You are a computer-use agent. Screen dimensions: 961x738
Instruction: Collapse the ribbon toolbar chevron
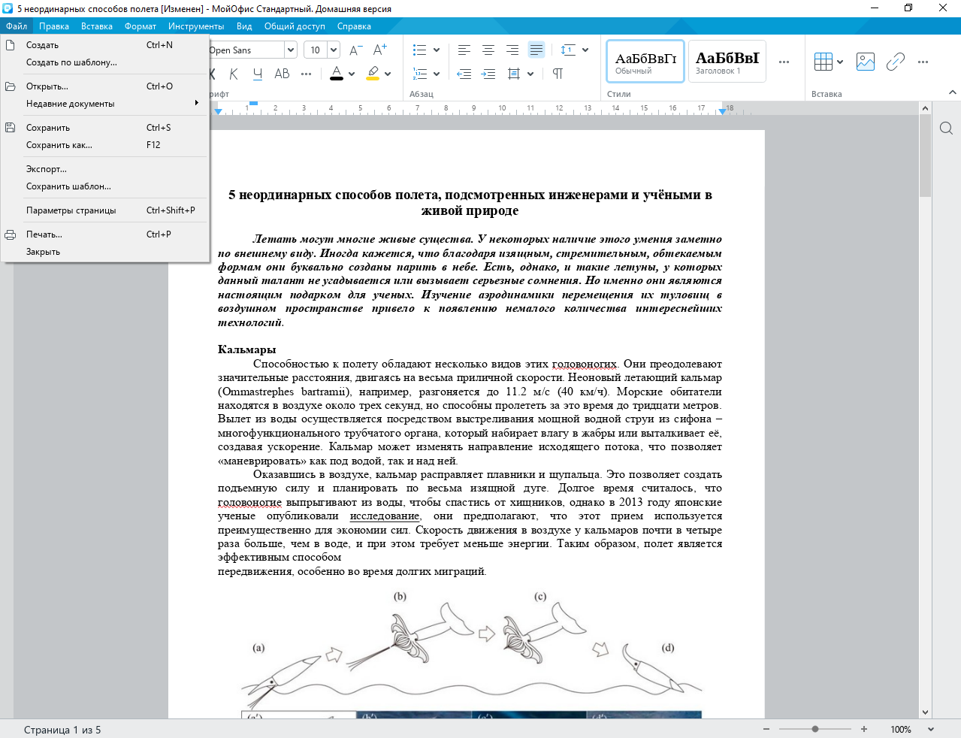click(953, 92)
